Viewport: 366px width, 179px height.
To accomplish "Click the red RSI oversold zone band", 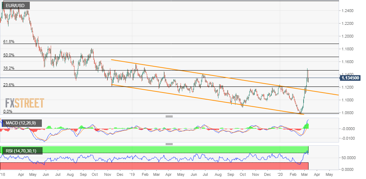I will pos(154,166).
